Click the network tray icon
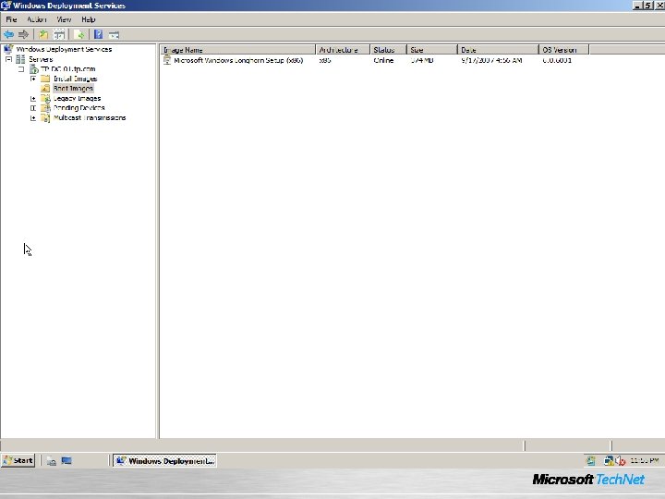This screenshot has width=665, height=499. coord(609,460)
